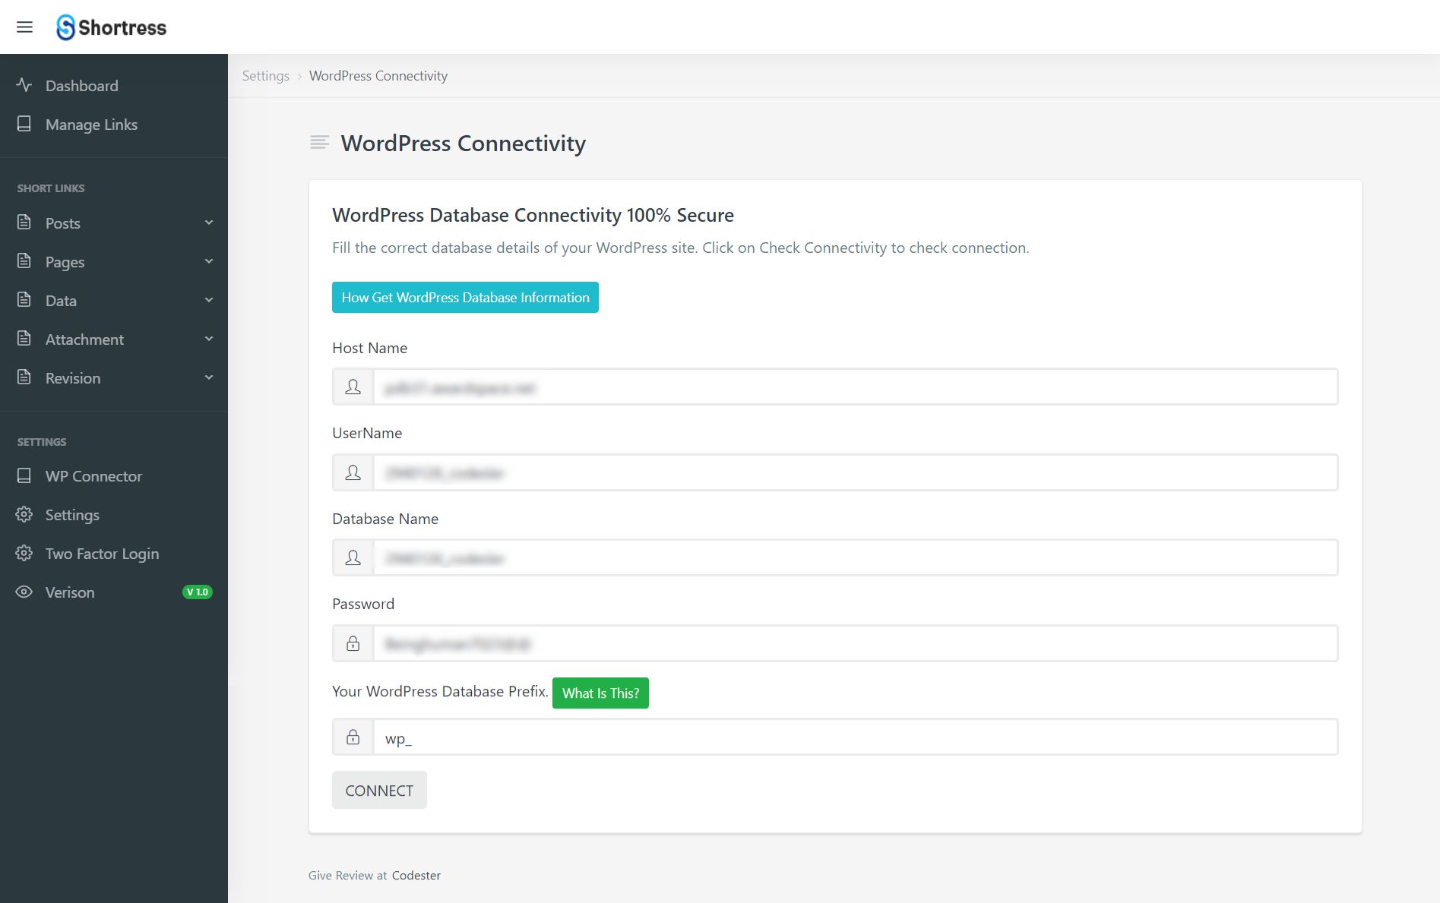Click the WP Connector sidebar icon
Screen dimensions: 1440x903
pyautogui.click(x=24, y=476)
